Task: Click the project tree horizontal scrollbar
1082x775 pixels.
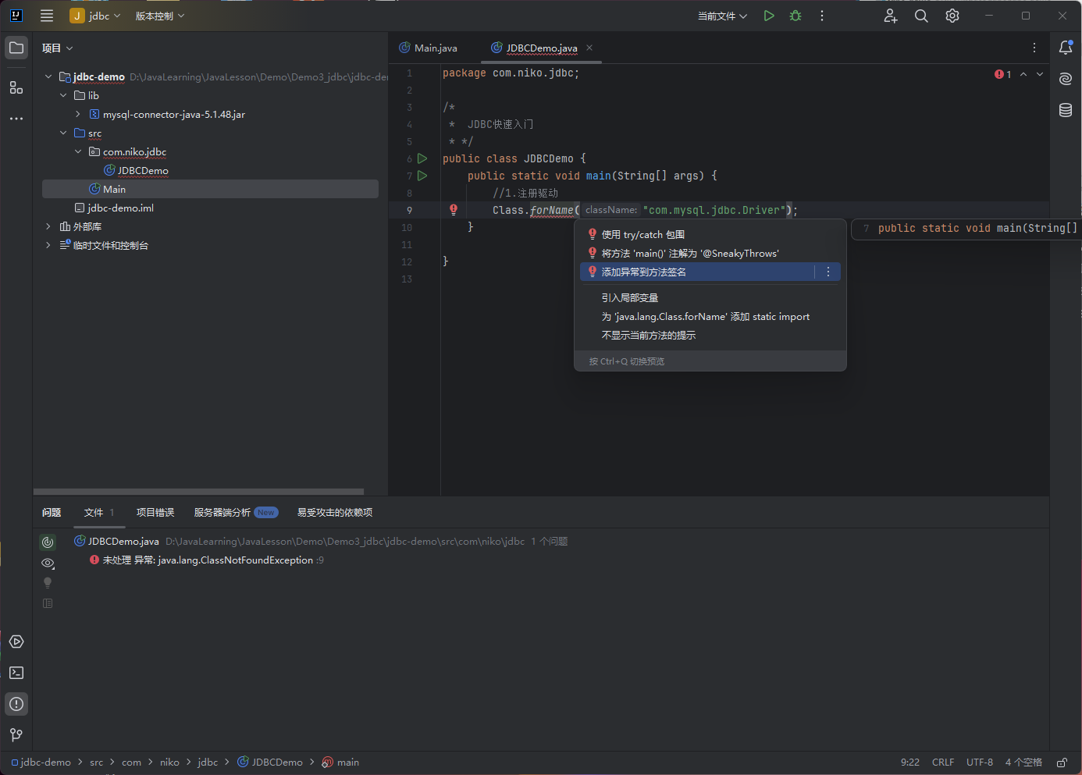Action: (x=199, y=492)
